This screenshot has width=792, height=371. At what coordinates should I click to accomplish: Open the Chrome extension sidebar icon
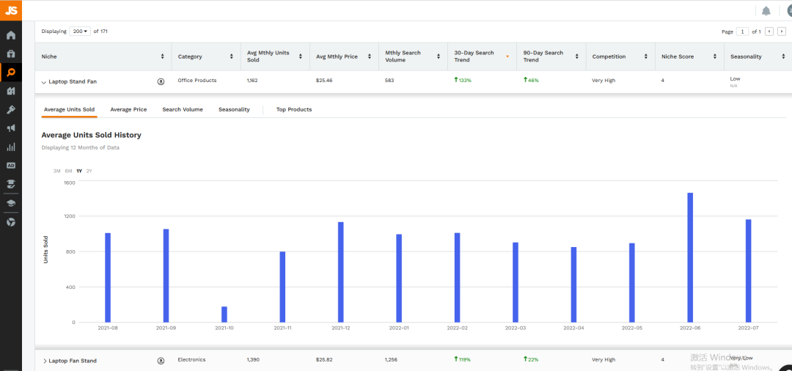pyautogui.click(x=10, y=222)
